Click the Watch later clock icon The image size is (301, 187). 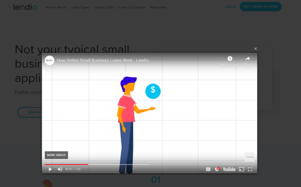(230, 58)
